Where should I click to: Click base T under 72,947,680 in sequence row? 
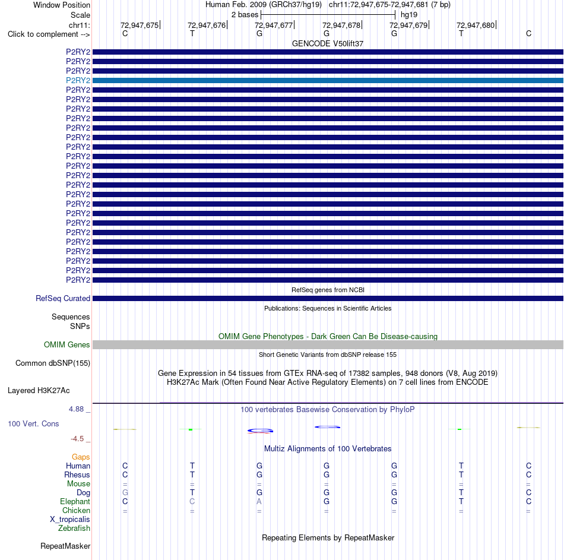coord(461,33)
